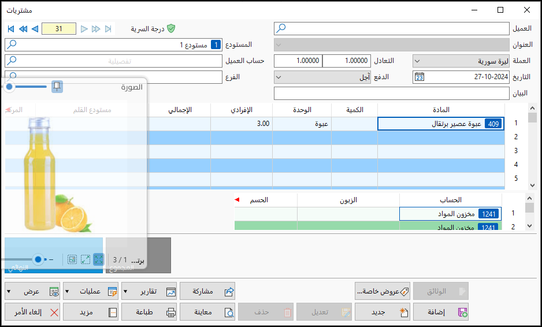The width and height of the screenshot is (542, 327).
Task: Click the single right arrow navigation icon
Action: pos(84,29)
